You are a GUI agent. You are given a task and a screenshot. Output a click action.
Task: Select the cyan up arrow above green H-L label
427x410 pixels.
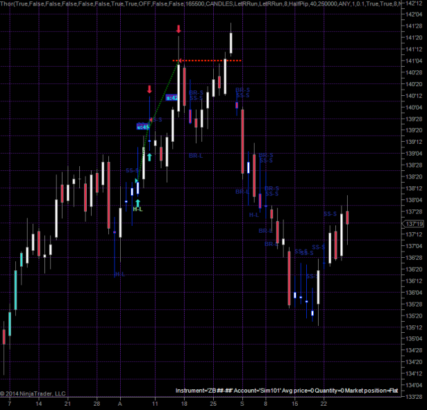tap(137, 203)
